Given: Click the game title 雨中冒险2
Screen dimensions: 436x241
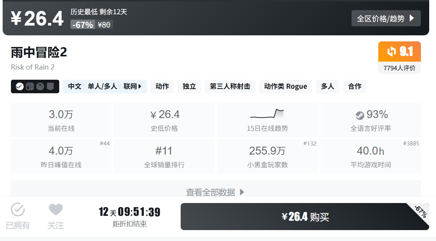Looking at the screenshot, I should 39,52.
